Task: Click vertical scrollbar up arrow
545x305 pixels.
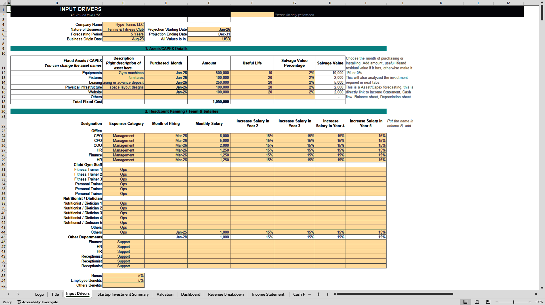Action: (x=542, y=3)
